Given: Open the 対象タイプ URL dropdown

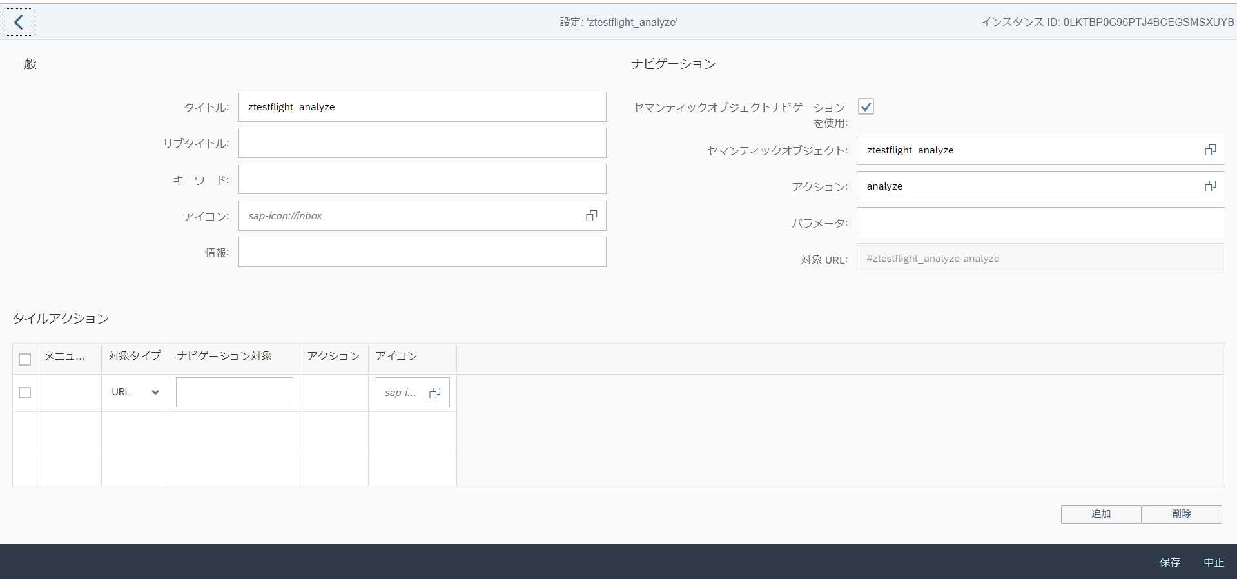Looking at the screenshot, I should [x=135, y=392].
